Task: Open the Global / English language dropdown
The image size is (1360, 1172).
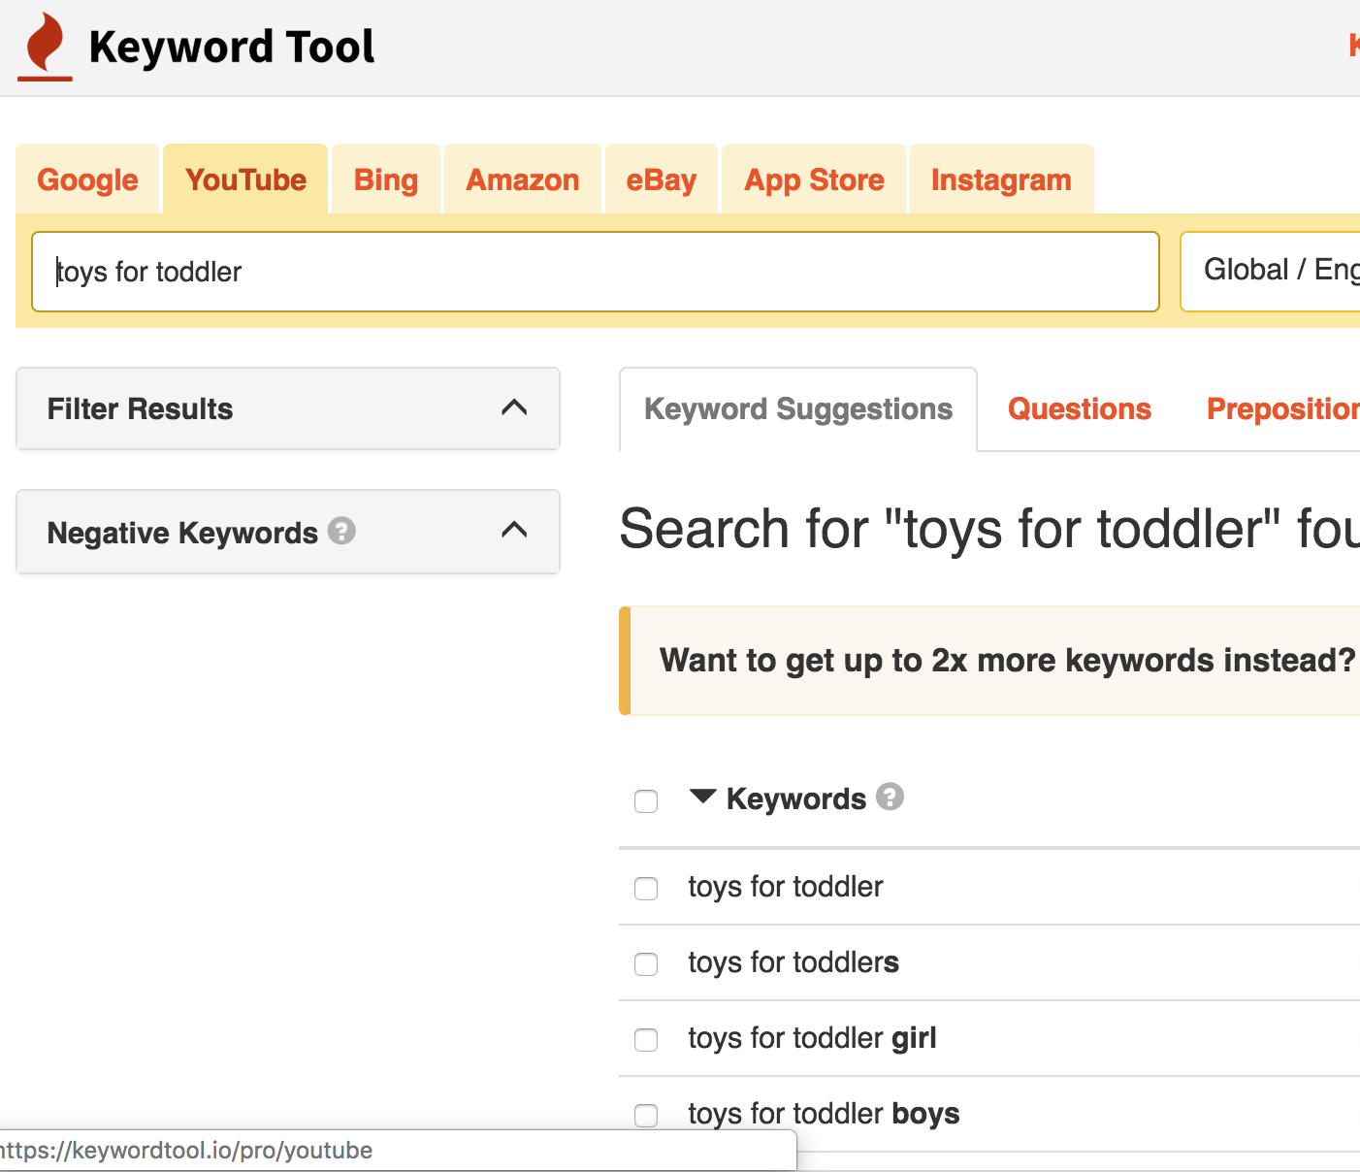Action: coord(1270,271)
